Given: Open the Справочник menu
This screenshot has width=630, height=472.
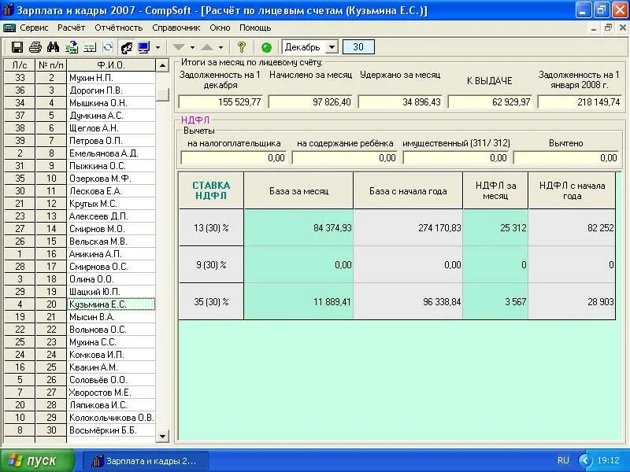Looking at the screenshot, I should 176,28.
